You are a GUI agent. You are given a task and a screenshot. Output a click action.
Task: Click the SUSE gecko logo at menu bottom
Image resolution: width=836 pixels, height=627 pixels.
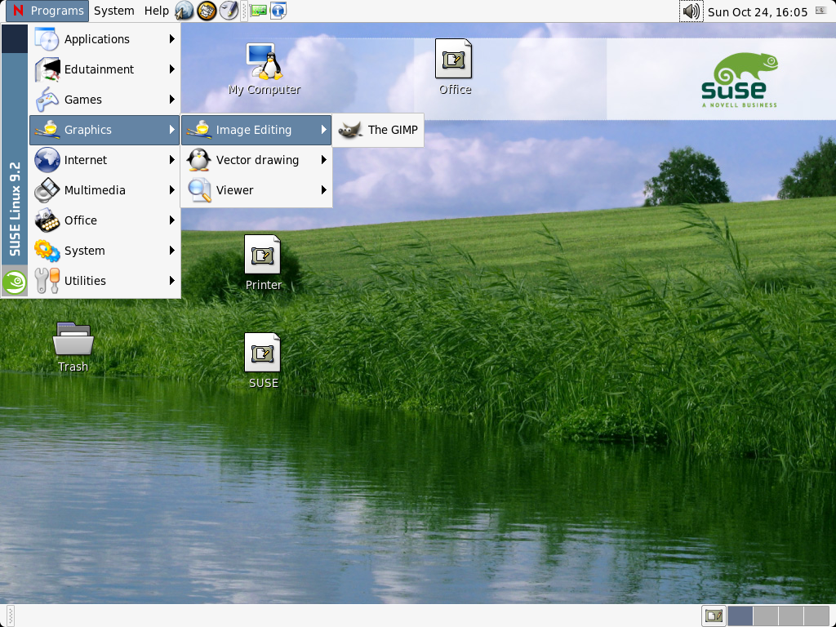click(15, 282)
